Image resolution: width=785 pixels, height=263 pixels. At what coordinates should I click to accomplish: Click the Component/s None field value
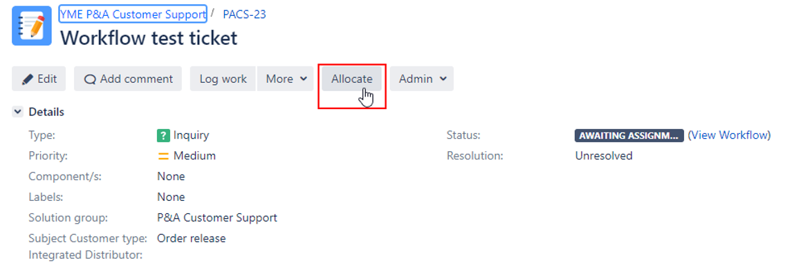pyautogui.click(x=172, y=177)
